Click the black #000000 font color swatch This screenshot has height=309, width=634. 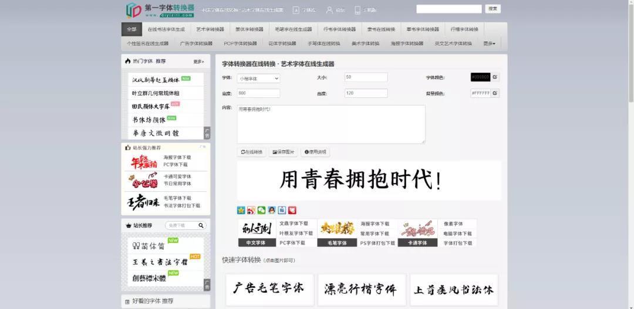(480, 77)
